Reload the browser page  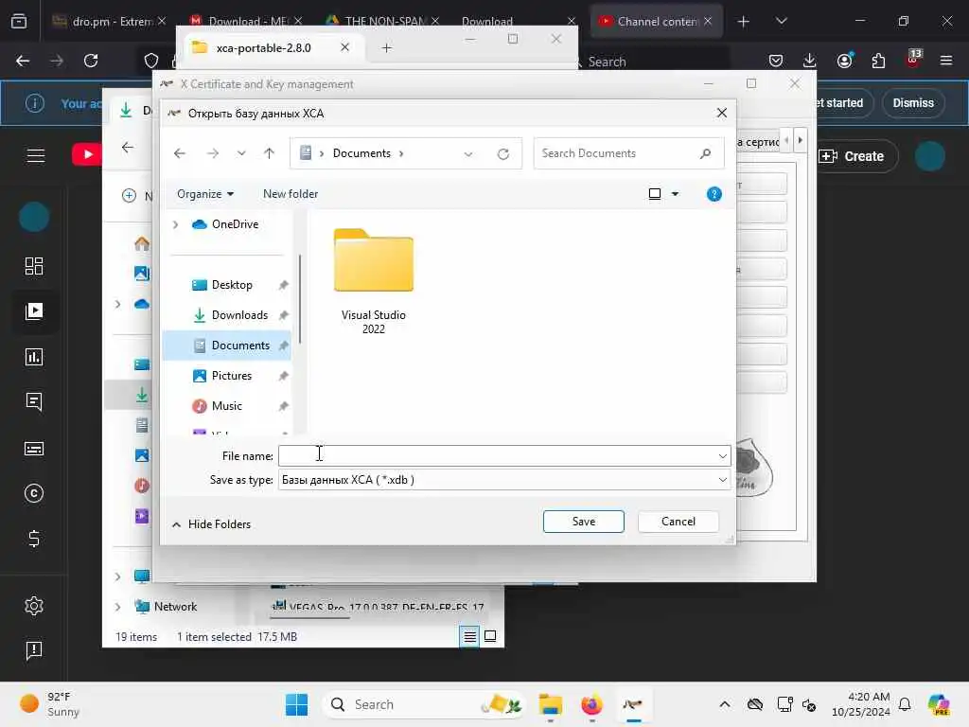point(91,61)
